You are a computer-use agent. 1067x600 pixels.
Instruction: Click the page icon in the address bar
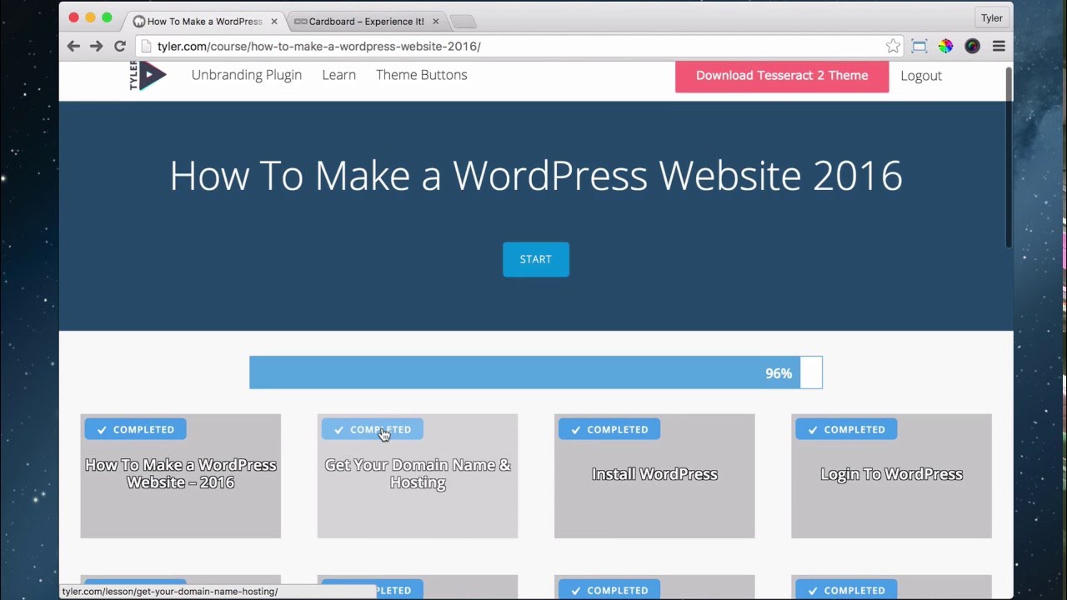146,47
